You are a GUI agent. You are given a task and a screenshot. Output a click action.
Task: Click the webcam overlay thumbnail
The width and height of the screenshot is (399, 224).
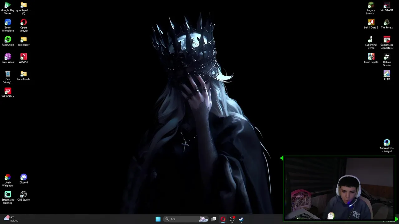[x=339, y=189]
